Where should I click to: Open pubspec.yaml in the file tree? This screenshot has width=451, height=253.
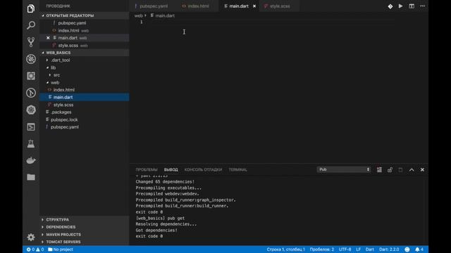tap(85, 127)
